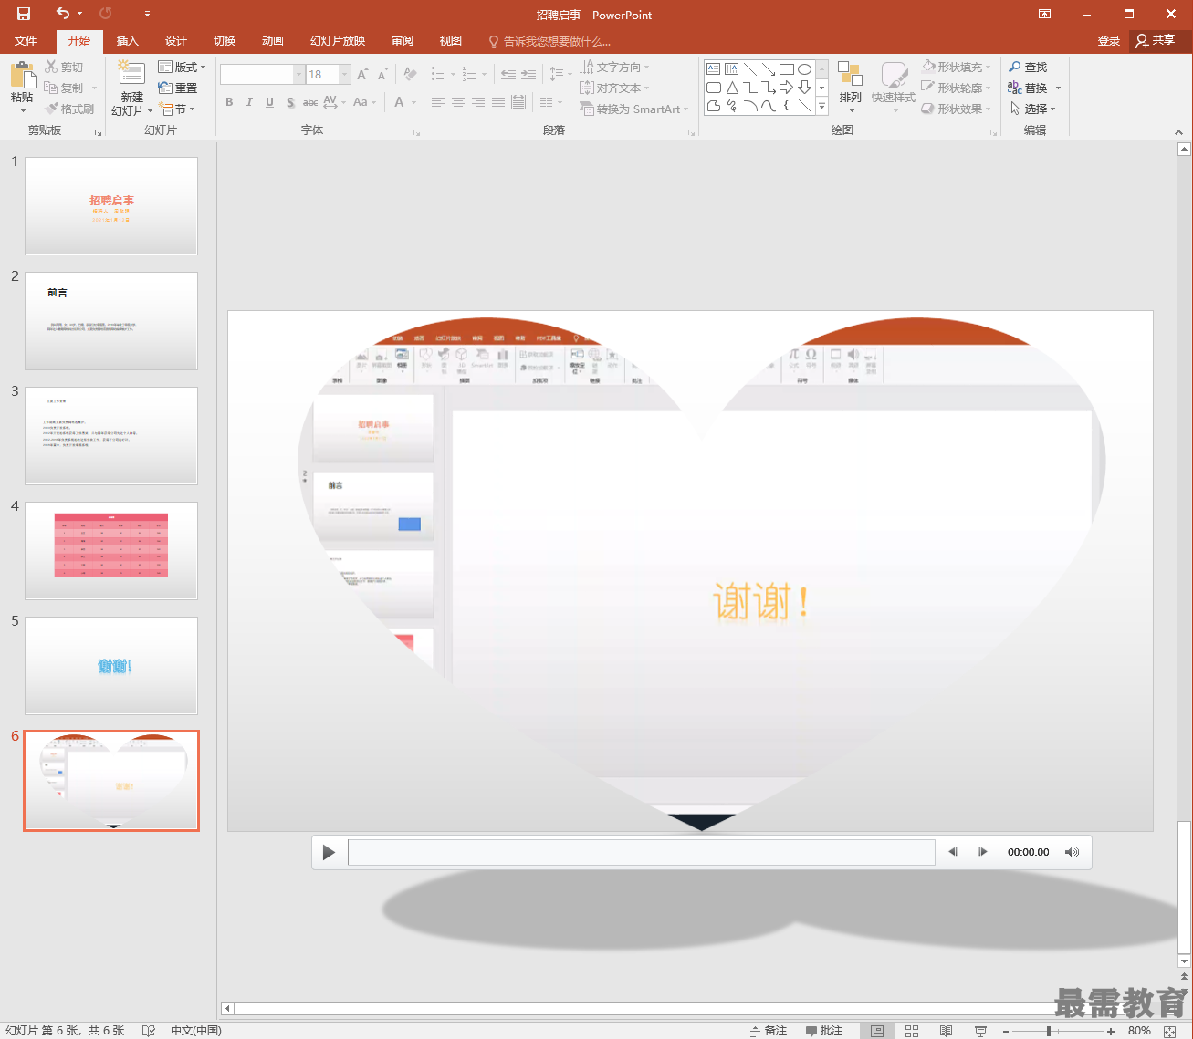Image resolution: width=1193 pixels, height=1039 pixels.
Task: Click the line spacing icon
Action: [x=557, y=74]
